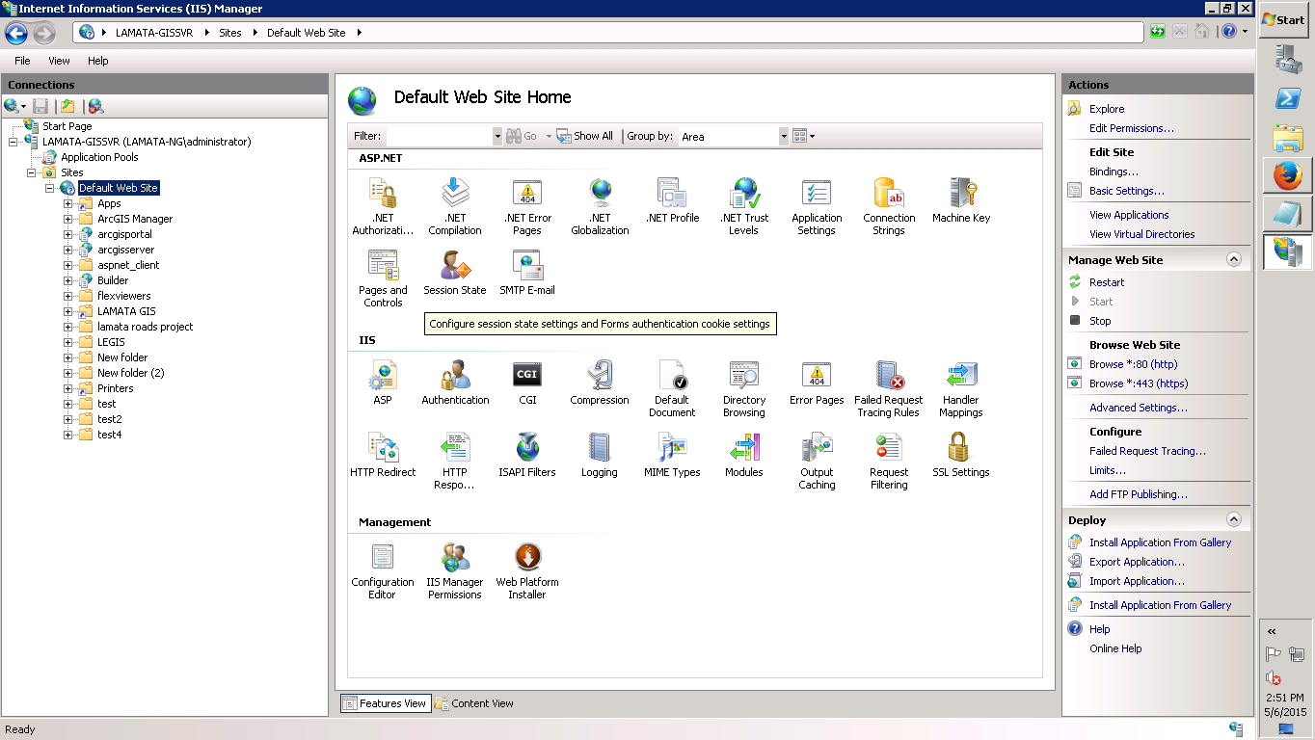Open the Logging feature

[600, 455]
